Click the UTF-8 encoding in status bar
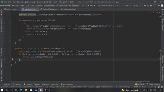164x92 pixels. (144, 87)
